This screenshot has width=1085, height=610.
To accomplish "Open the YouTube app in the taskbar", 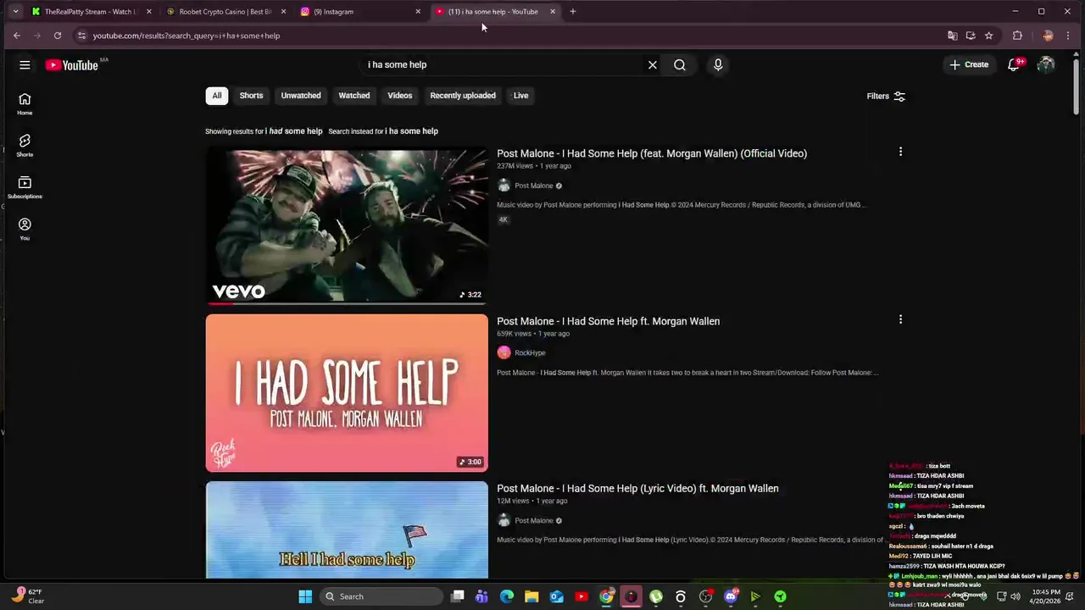I will coord(581,596).
